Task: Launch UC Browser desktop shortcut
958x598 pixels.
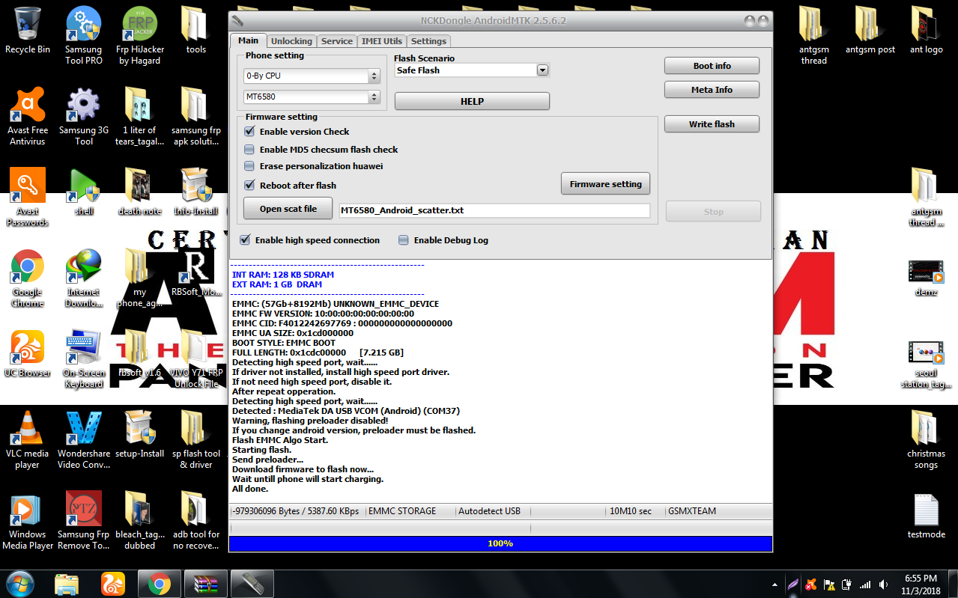Action: click(x=27, y=354)
